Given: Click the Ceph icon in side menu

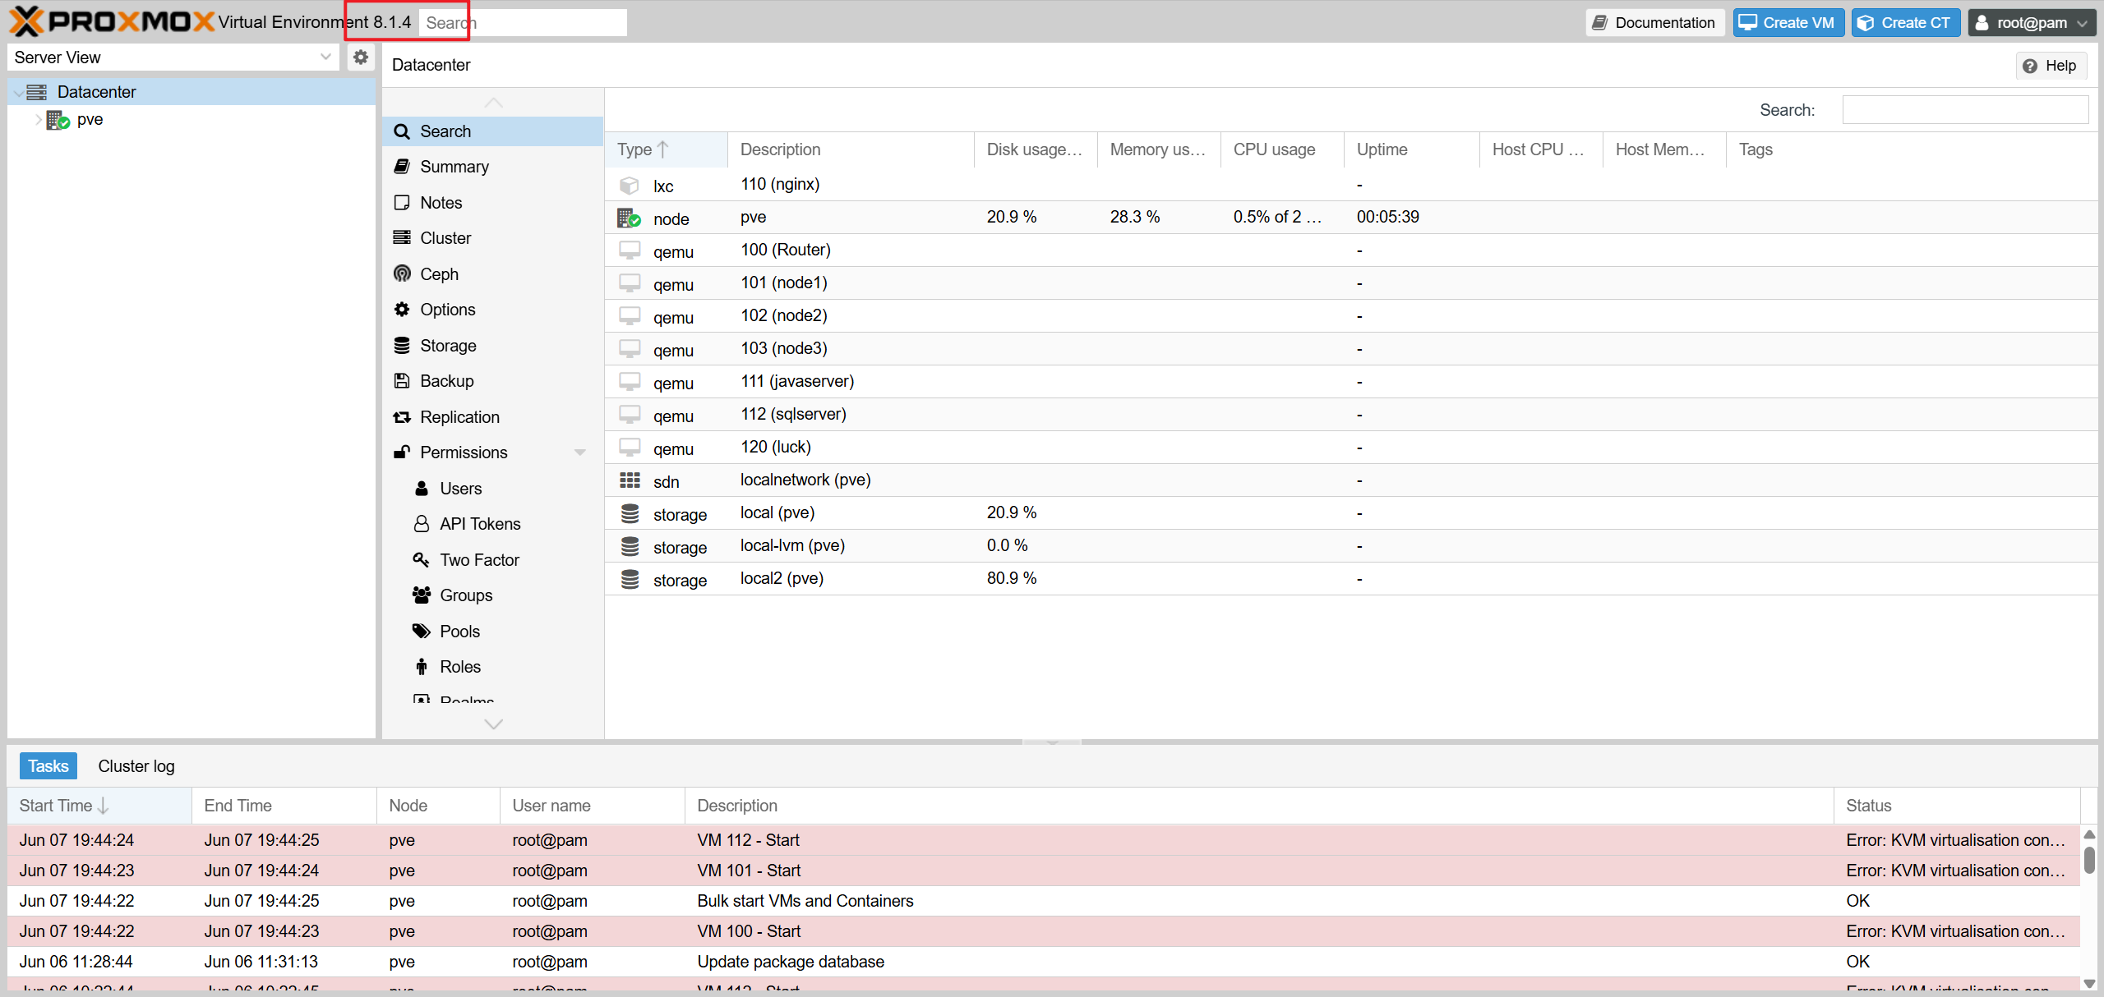Looking at the screenshot, I should tap(402, 273).
